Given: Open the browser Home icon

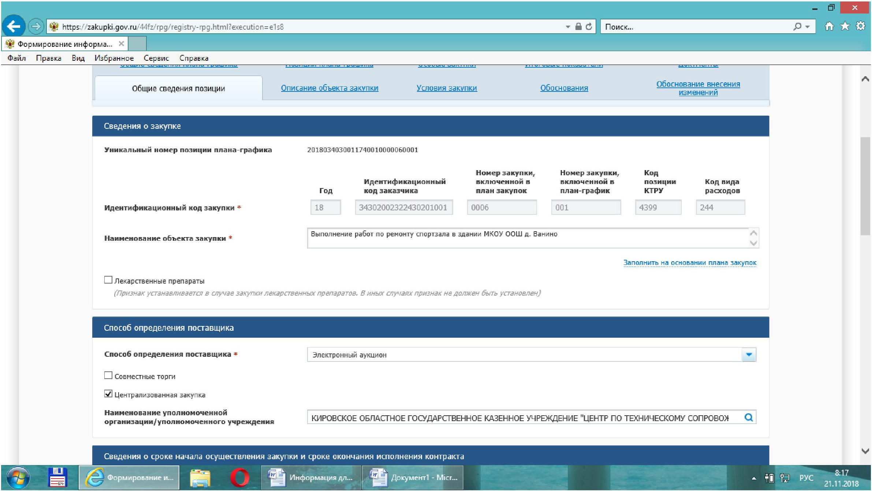Looking at the screenshot, I should pos(829,26).
